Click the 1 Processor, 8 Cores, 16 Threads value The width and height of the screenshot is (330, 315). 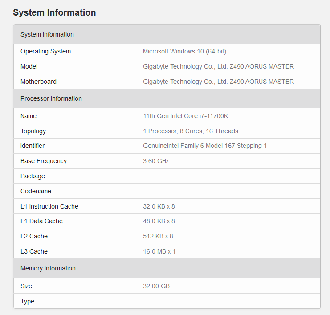coord(190,131)
